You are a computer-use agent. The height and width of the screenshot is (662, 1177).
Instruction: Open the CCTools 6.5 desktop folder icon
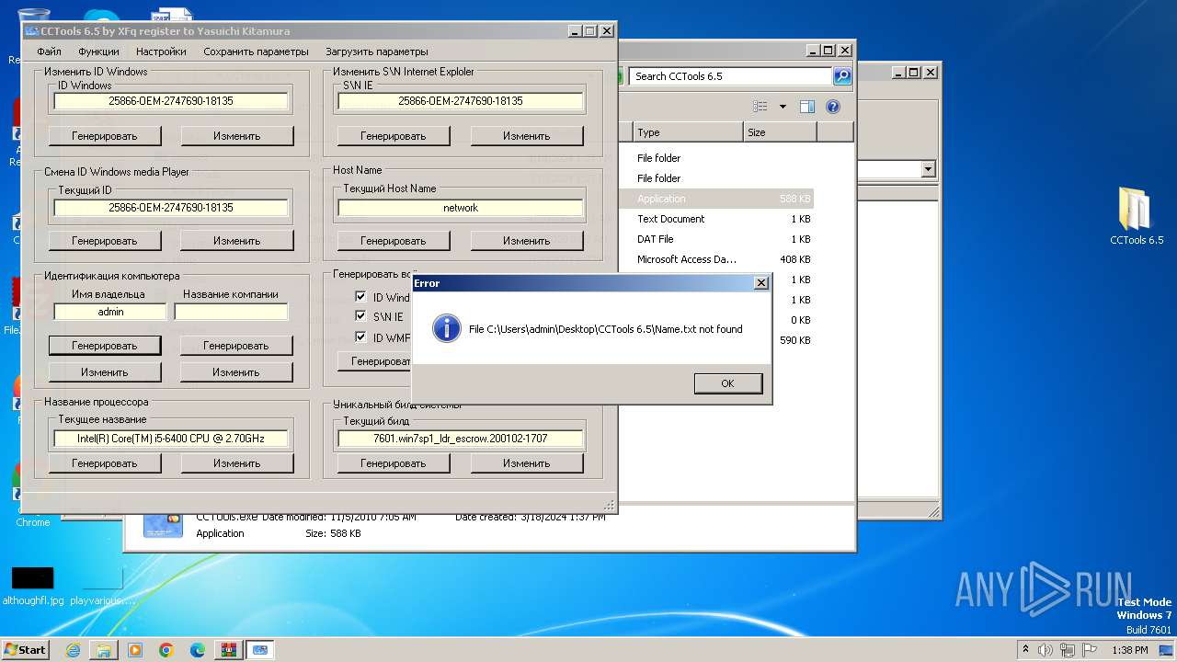coord(1137,216)
